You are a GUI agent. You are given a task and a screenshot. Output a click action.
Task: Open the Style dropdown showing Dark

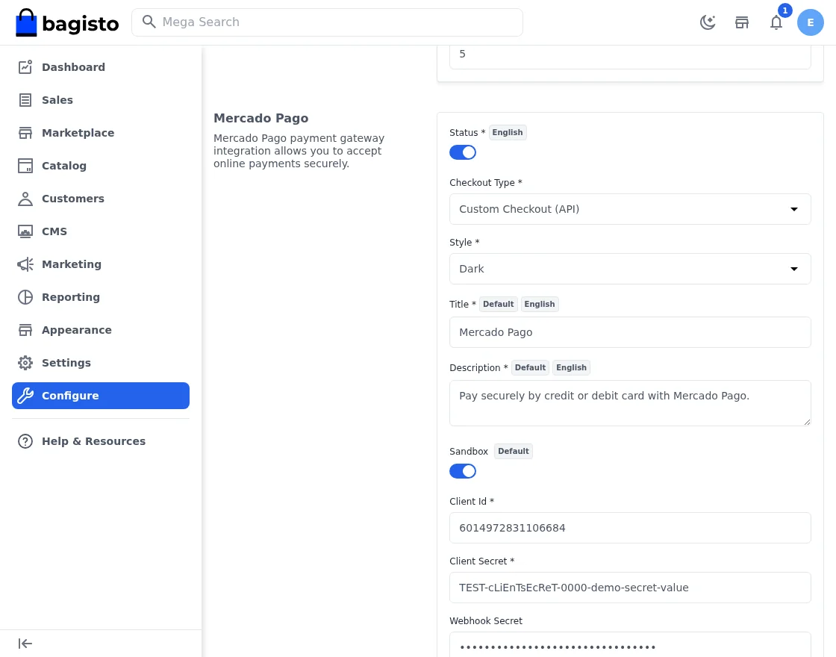point(630,269)
